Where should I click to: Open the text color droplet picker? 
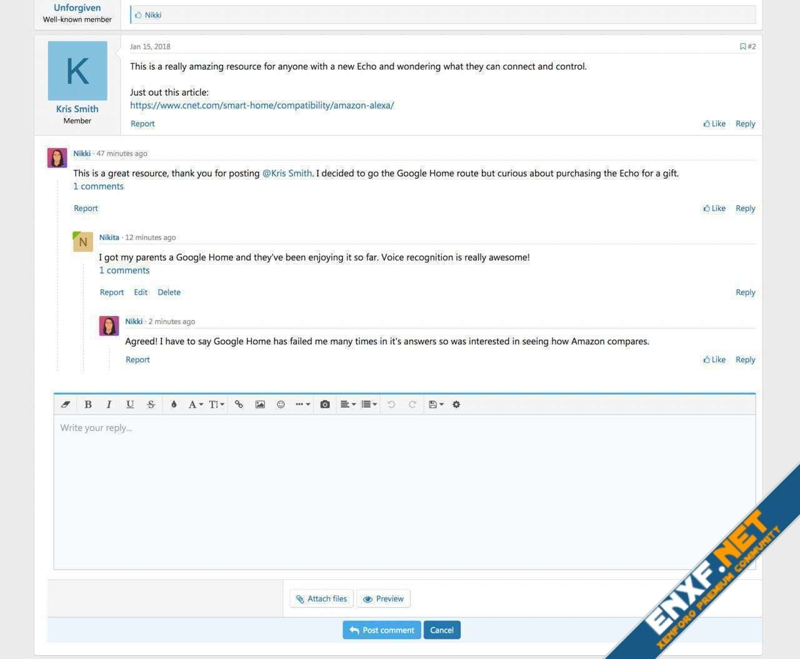coord(174,404)
